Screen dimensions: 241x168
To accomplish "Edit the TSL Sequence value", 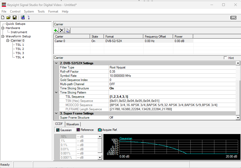I will (x=172, y=97).
